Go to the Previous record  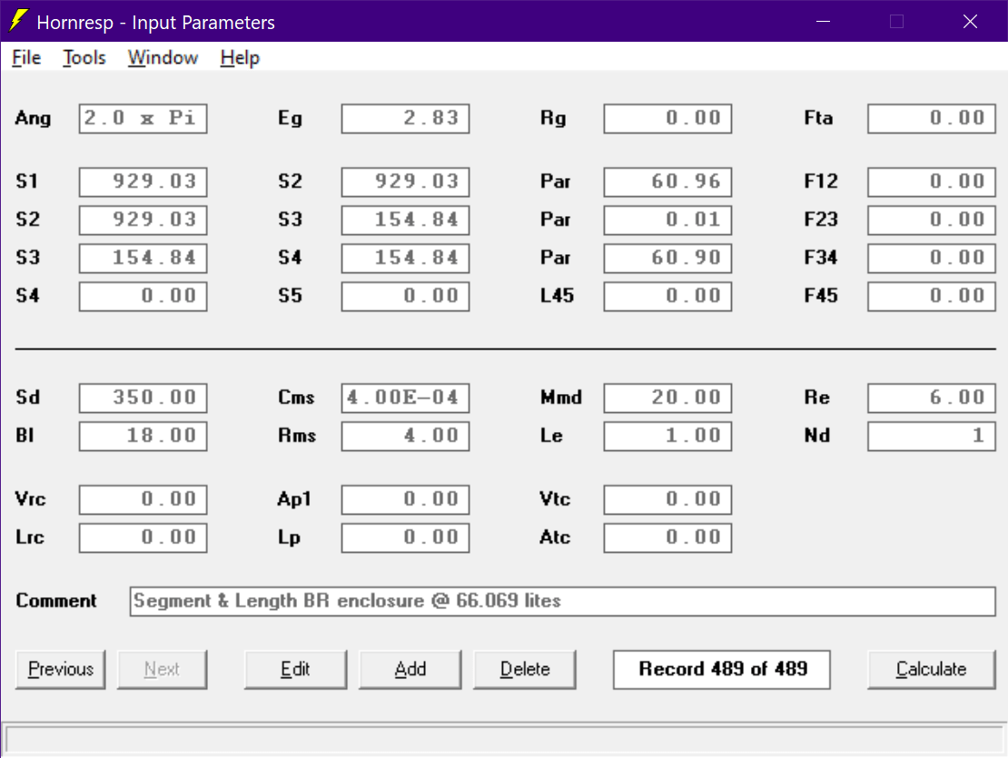coord(61,669)
